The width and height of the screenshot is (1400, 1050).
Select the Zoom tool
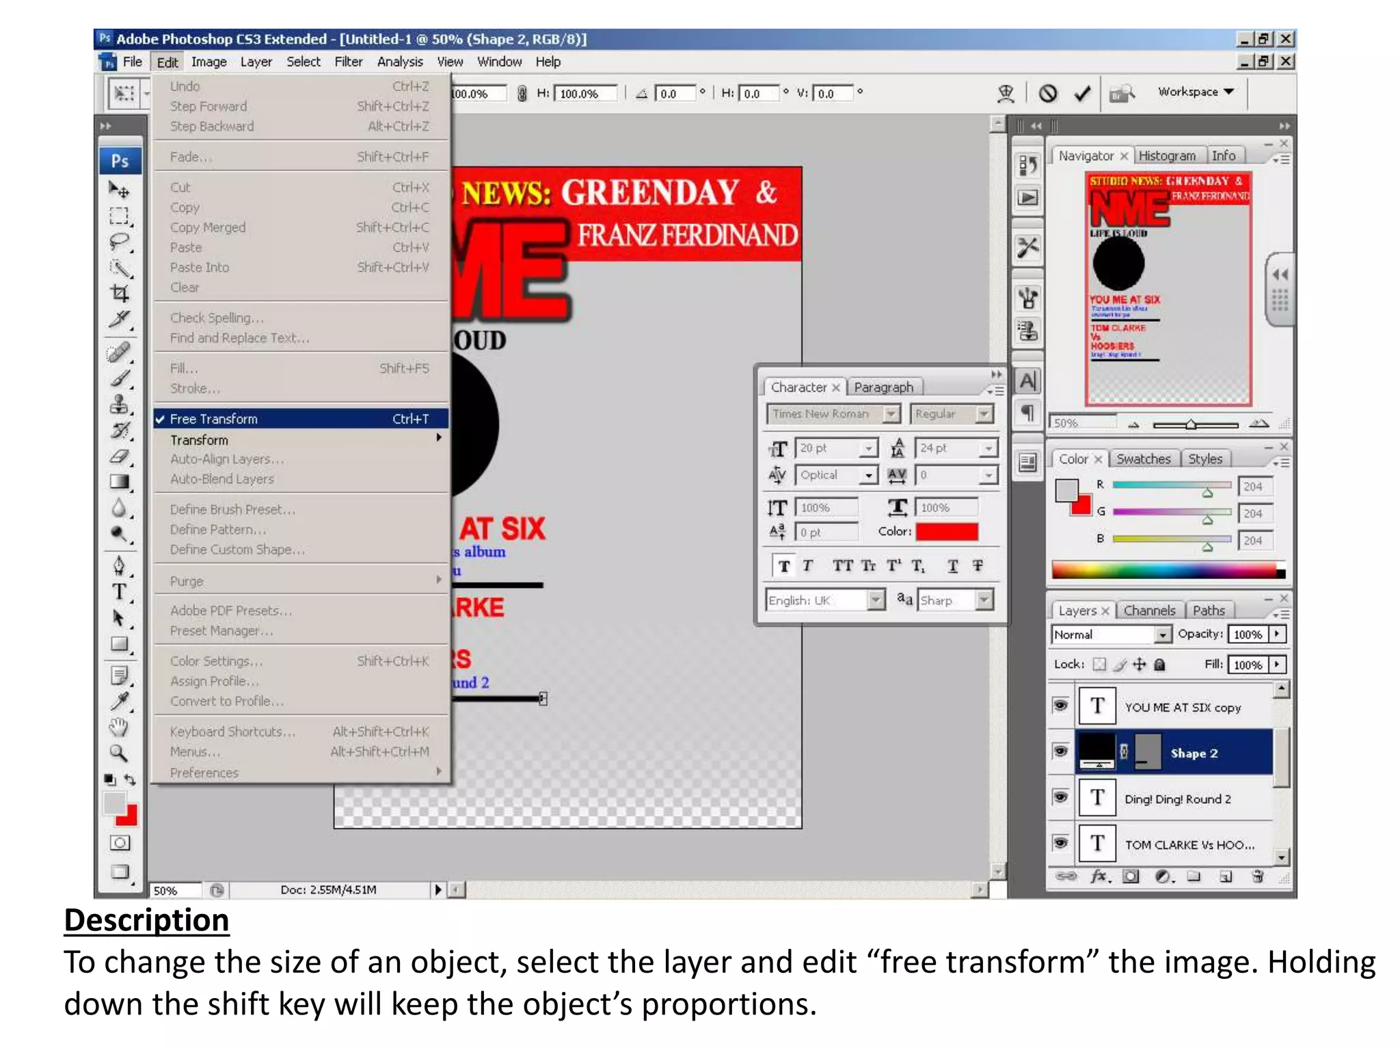[119, 753]
